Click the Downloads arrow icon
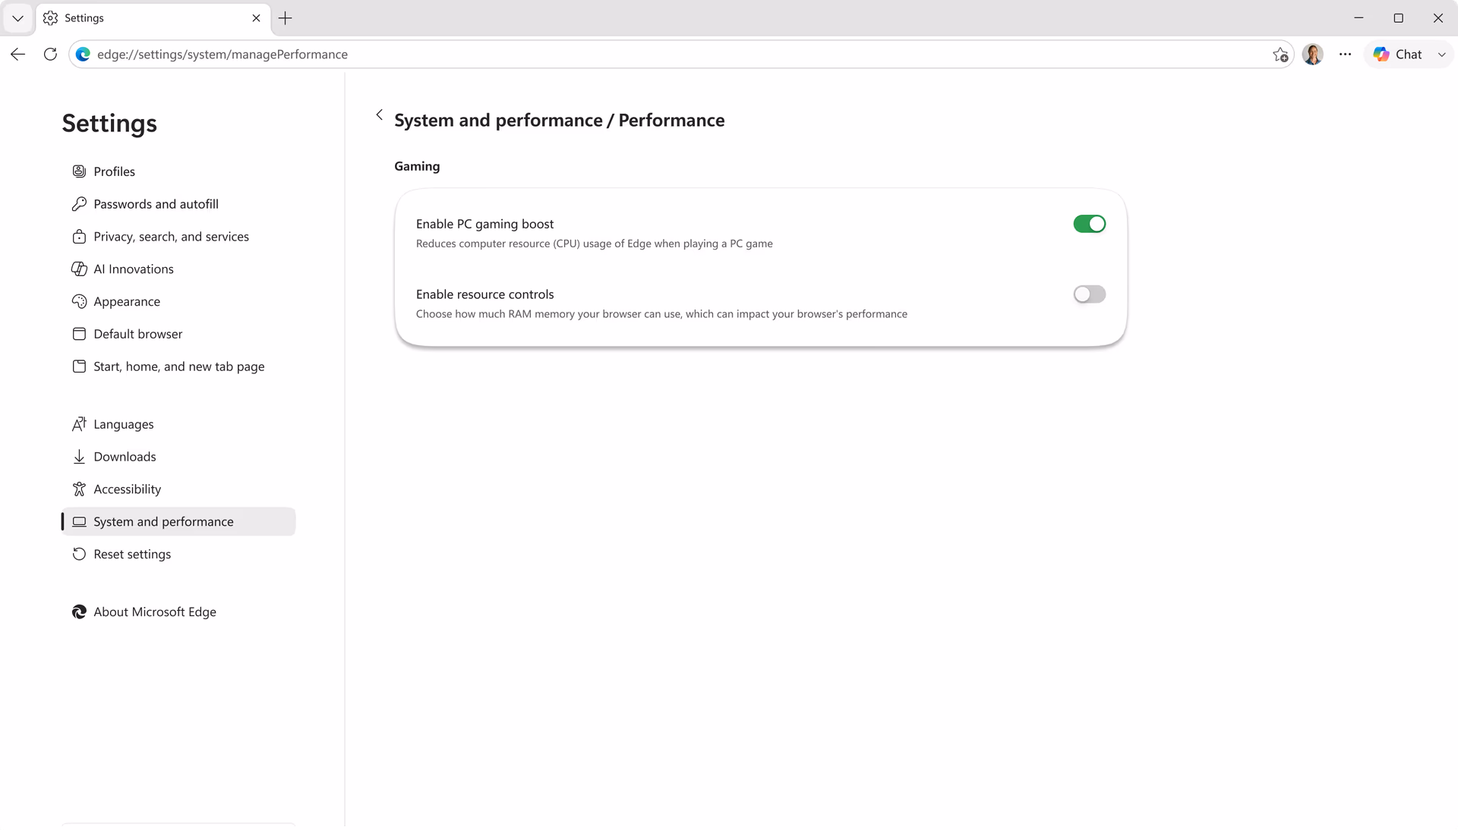Viewport: 1458px width, 830px height. pyautogui.click(x=79, y=457)
